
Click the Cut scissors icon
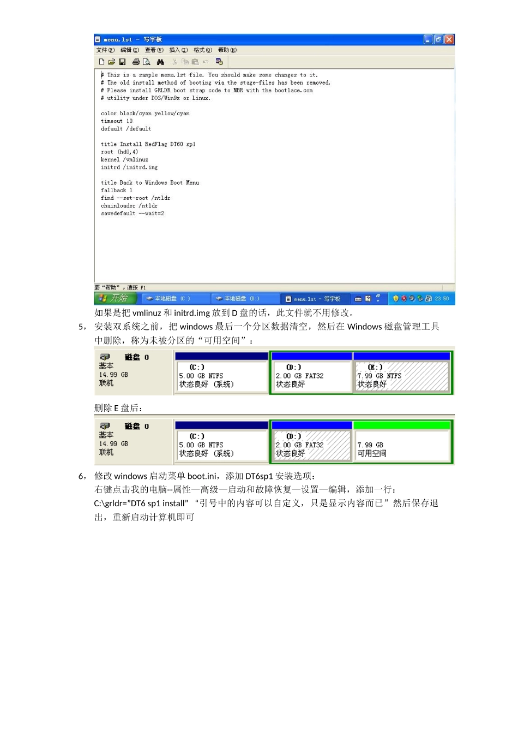tap(174, 62)
